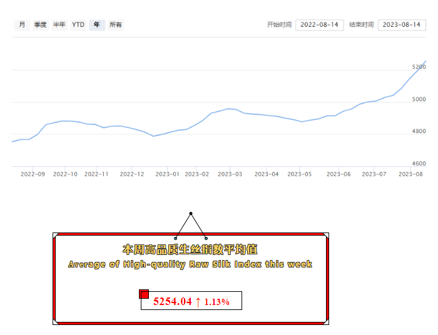Click the 2023-03 label on x-axis
Image resolution: width=438 pixels, height=335 pixels.
point(230,174)
